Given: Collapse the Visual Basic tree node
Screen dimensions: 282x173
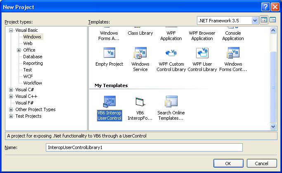Looking at the screenshot, I should [11, 30].
